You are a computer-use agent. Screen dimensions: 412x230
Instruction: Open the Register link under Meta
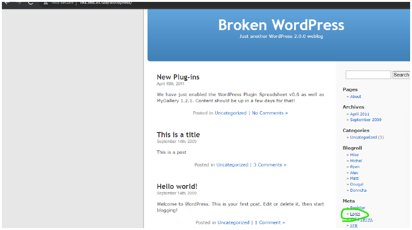click(358, 208)
